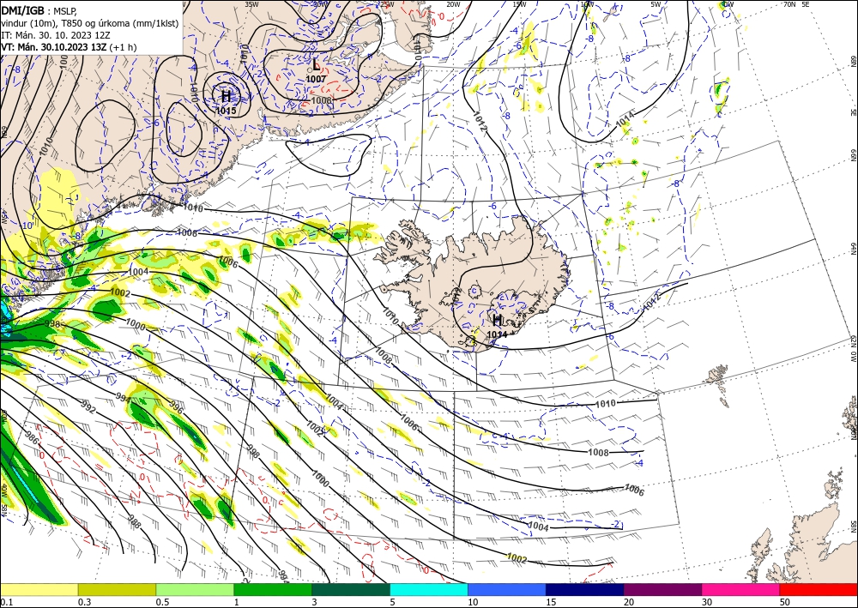Click the 35W longitude label
858x608 pixels.
[x=251, y=4]
